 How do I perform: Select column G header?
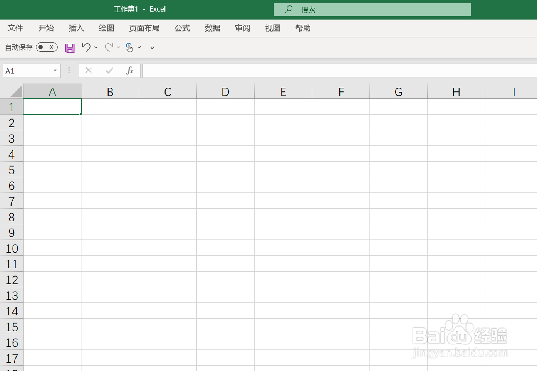399,91
